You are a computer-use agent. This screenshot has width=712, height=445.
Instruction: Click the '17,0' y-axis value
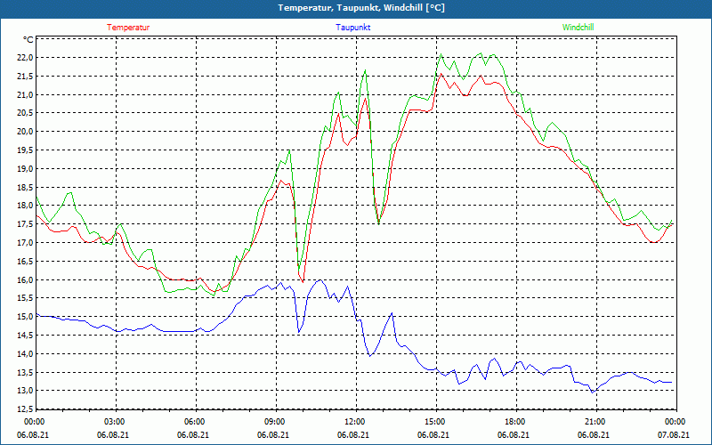25,243
